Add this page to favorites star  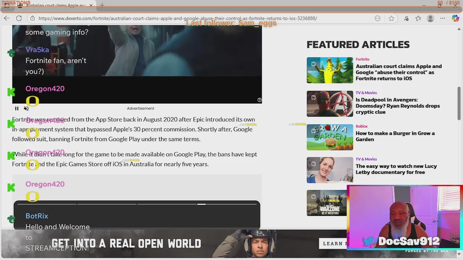click(x=391, y=18)
